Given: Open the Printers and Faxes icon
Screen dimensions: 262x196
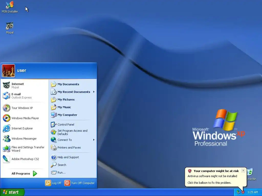Looking at the screenshot, I should click(x=54, y=148).
